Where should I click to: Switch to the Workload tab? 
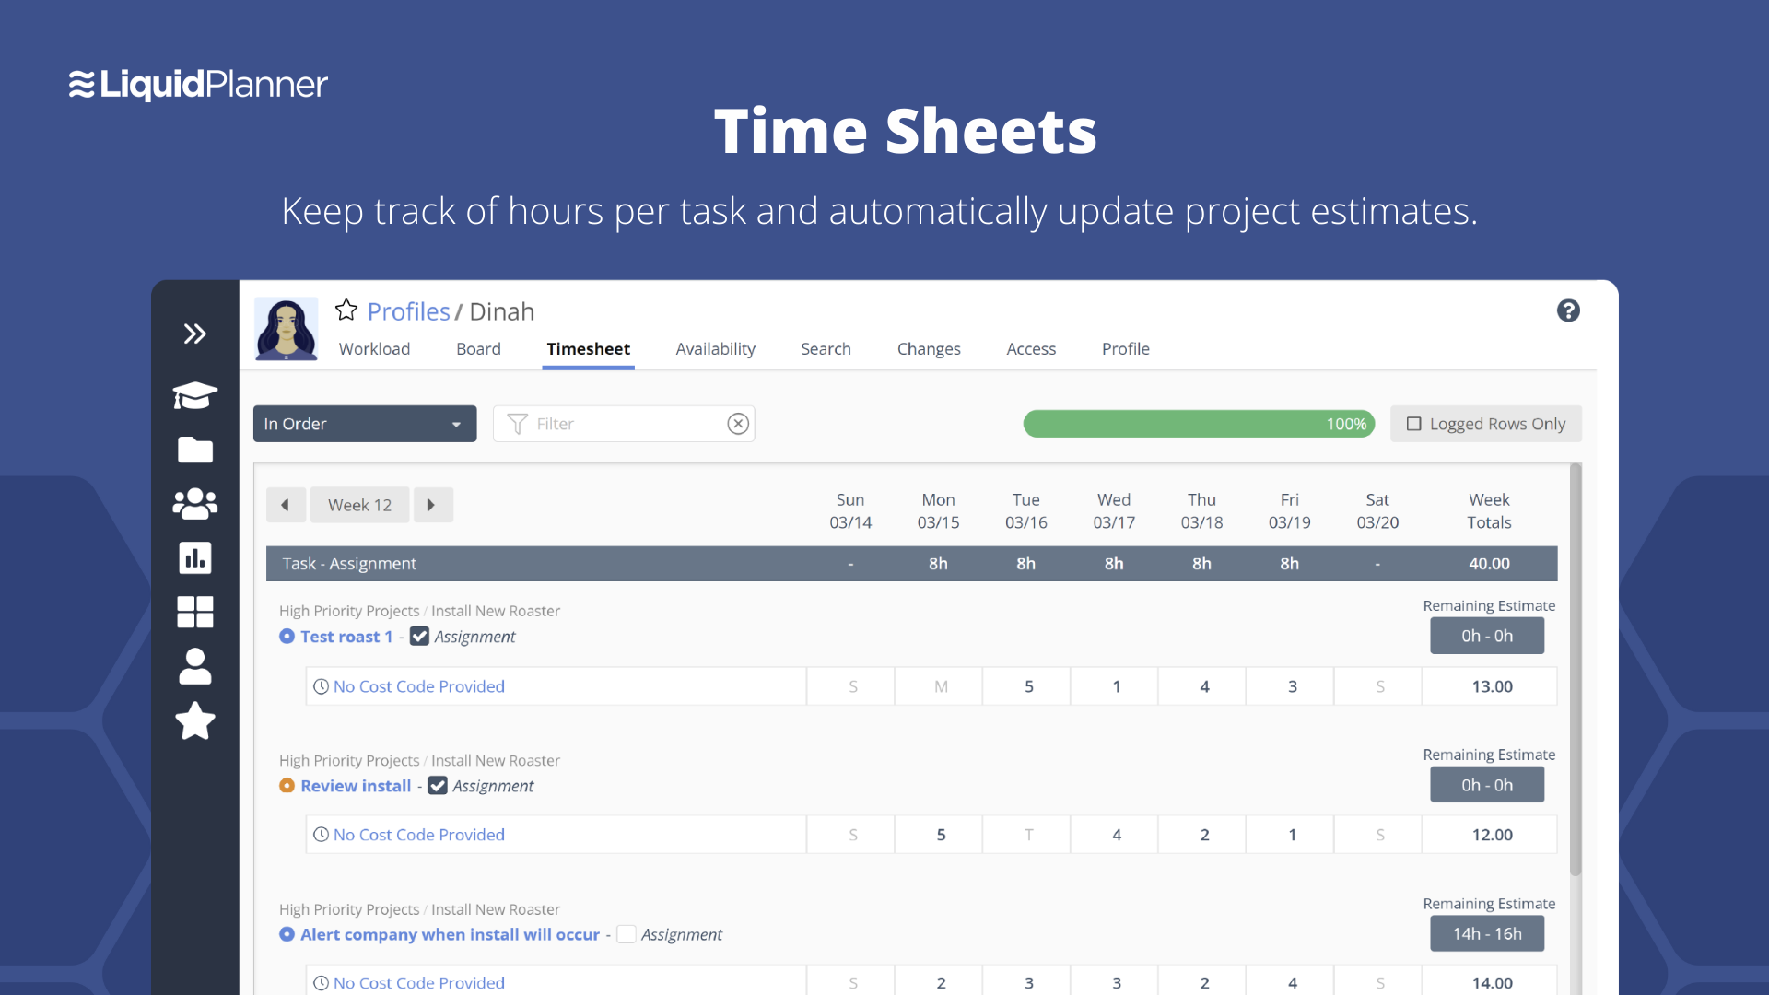click(x=373, y=350)
